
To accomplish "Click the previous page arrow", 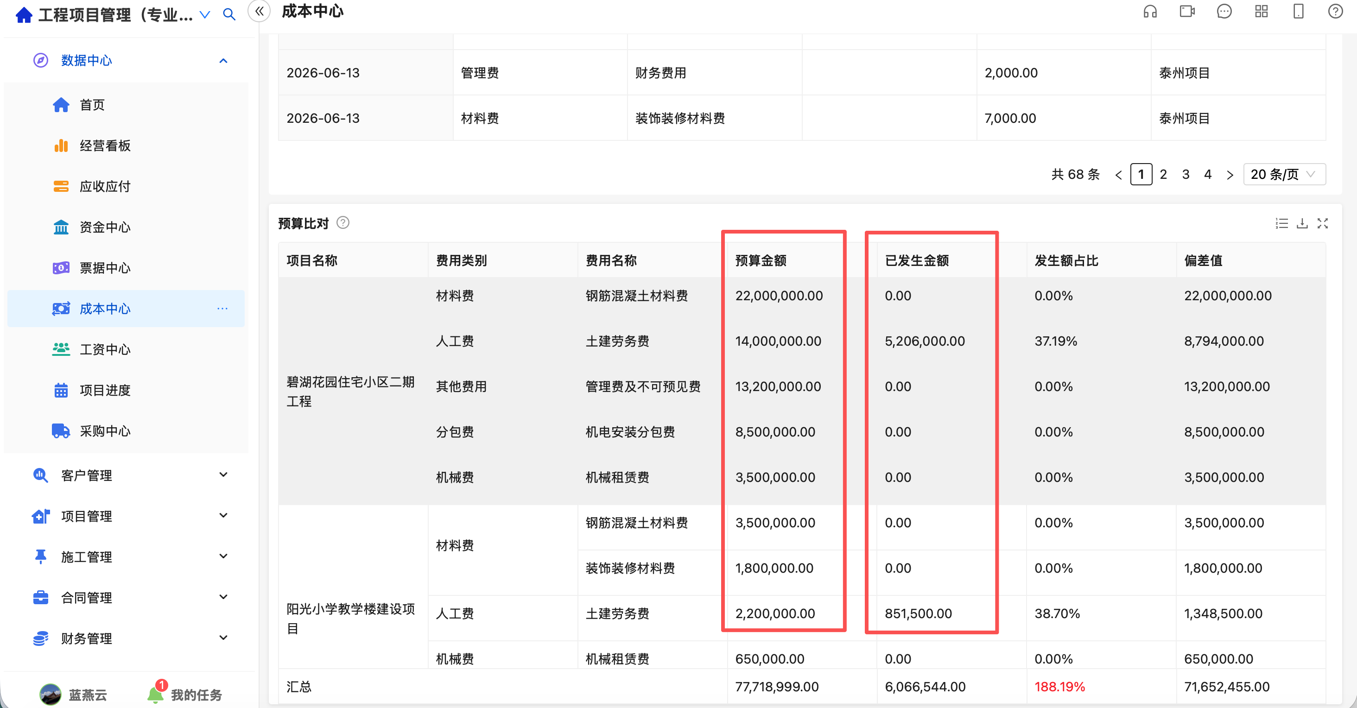I will coord(1118,175).
